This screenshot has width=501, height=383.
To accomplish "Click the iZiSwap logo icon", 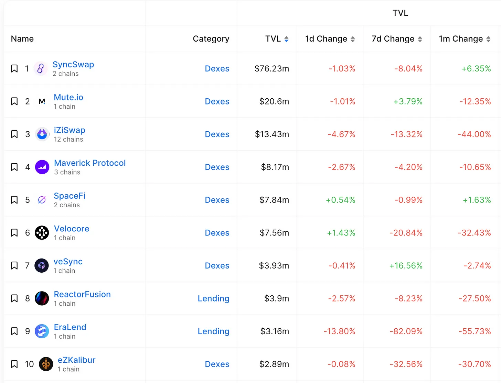I will [x=42, y=134].
